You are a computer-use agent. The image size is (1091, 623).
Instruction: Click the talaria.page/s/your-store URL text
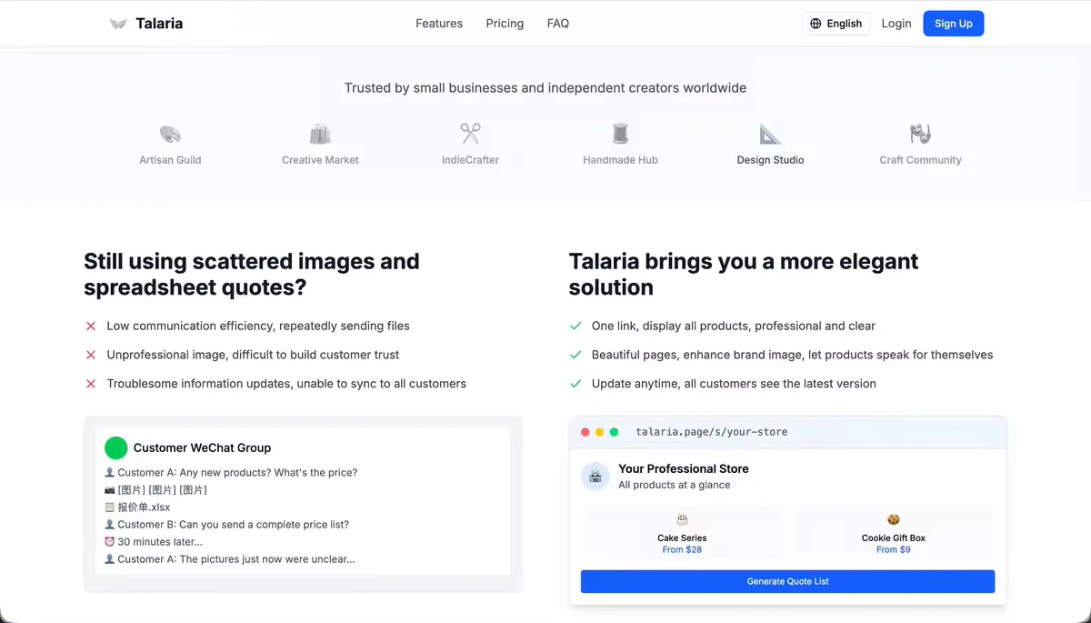tap(712, 432)
